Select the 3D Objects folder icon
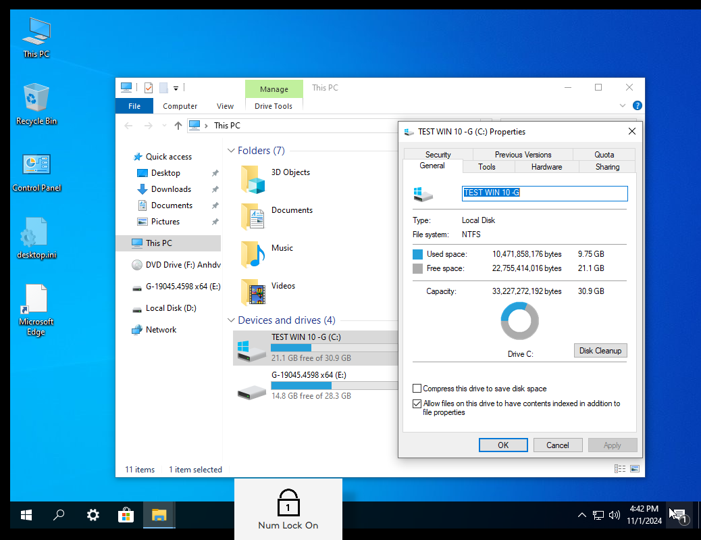Screen dimensions: 701x540 (253, 179)
